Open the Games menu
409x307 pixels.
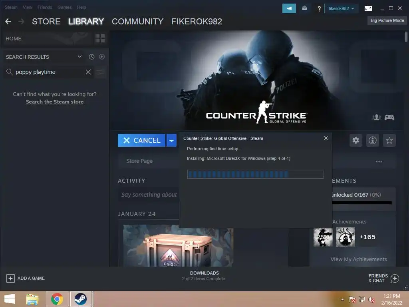[64, 7]
